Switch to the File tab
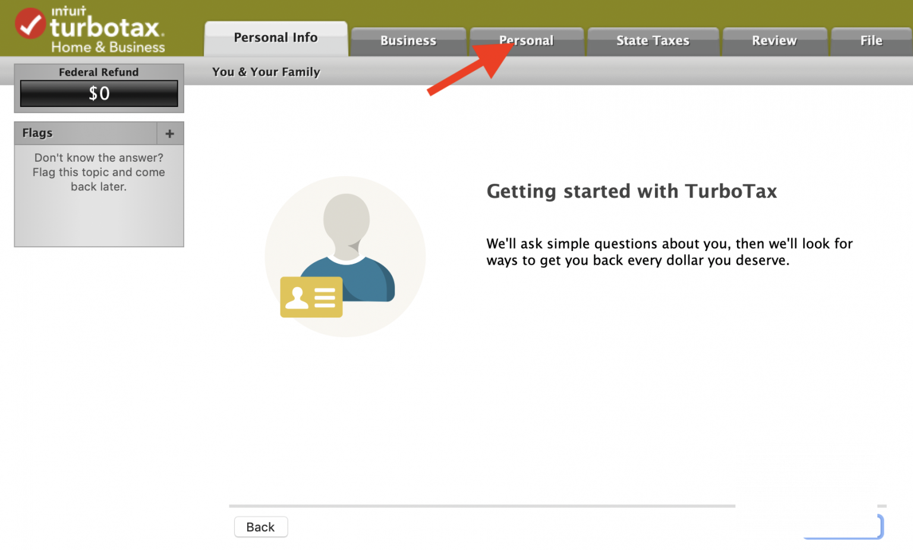Image resolution: width=913 pixels, height=550 pixels. 871,41
